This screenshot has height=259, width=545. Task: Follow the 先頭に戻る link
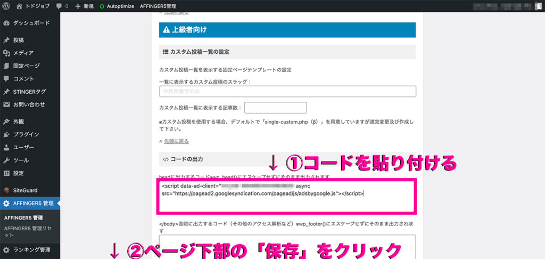[x=176, y=141]
